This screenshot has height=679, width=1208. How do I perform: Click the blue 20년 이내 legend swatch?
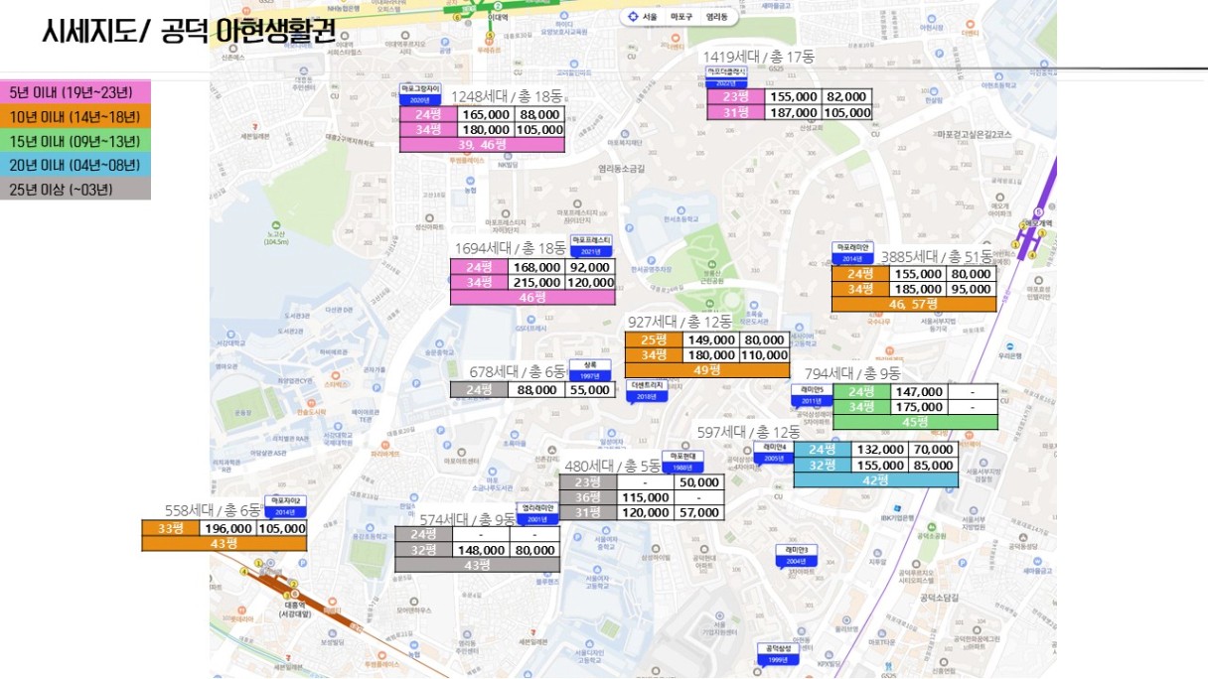click(x=75, y=164)
